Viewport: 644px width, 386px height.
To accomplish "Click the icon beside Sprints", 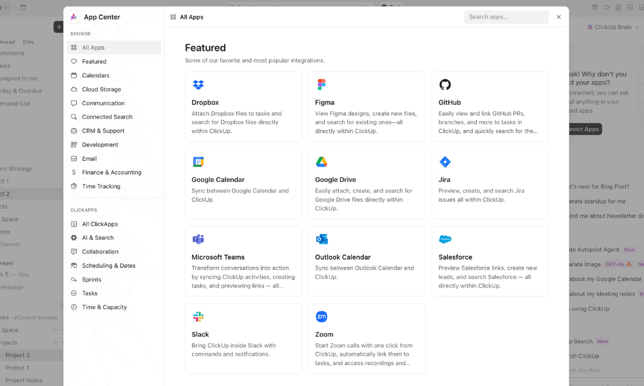I will 74,279.
